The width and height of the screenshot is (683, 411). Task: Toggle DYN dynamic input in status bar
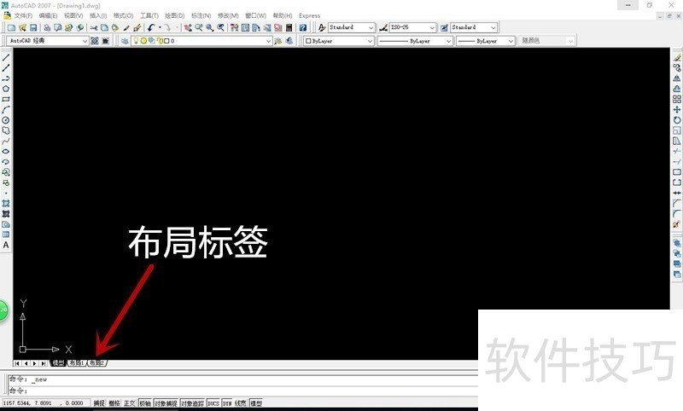227,403
